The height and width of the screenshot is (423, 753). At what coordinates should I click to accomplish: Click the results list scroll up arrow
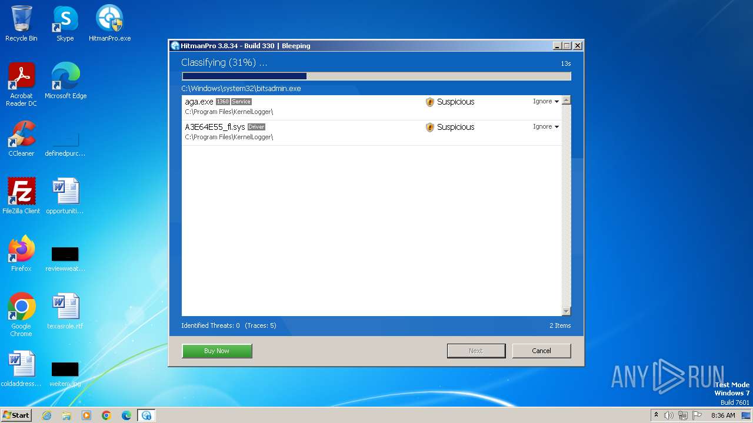tap(566, 100)
